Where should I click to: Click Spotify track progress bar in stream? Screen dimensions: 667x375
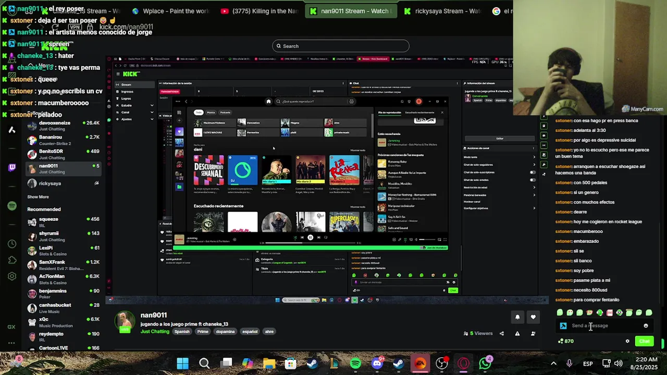click(310, 243)
